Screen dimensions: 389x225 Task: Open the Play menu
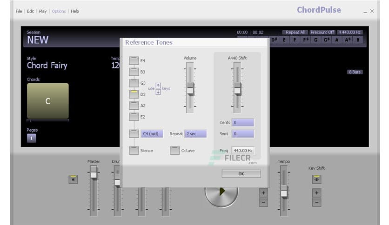tap(43, 11)
